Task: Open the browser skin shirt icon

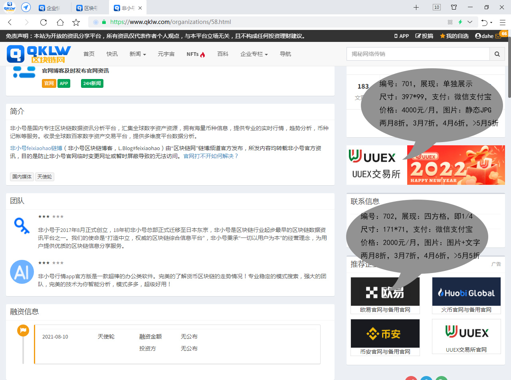Action: click(454, 7)
